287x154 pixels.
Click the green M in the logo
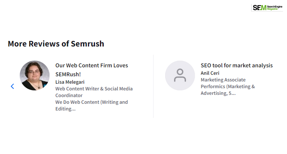263,8
